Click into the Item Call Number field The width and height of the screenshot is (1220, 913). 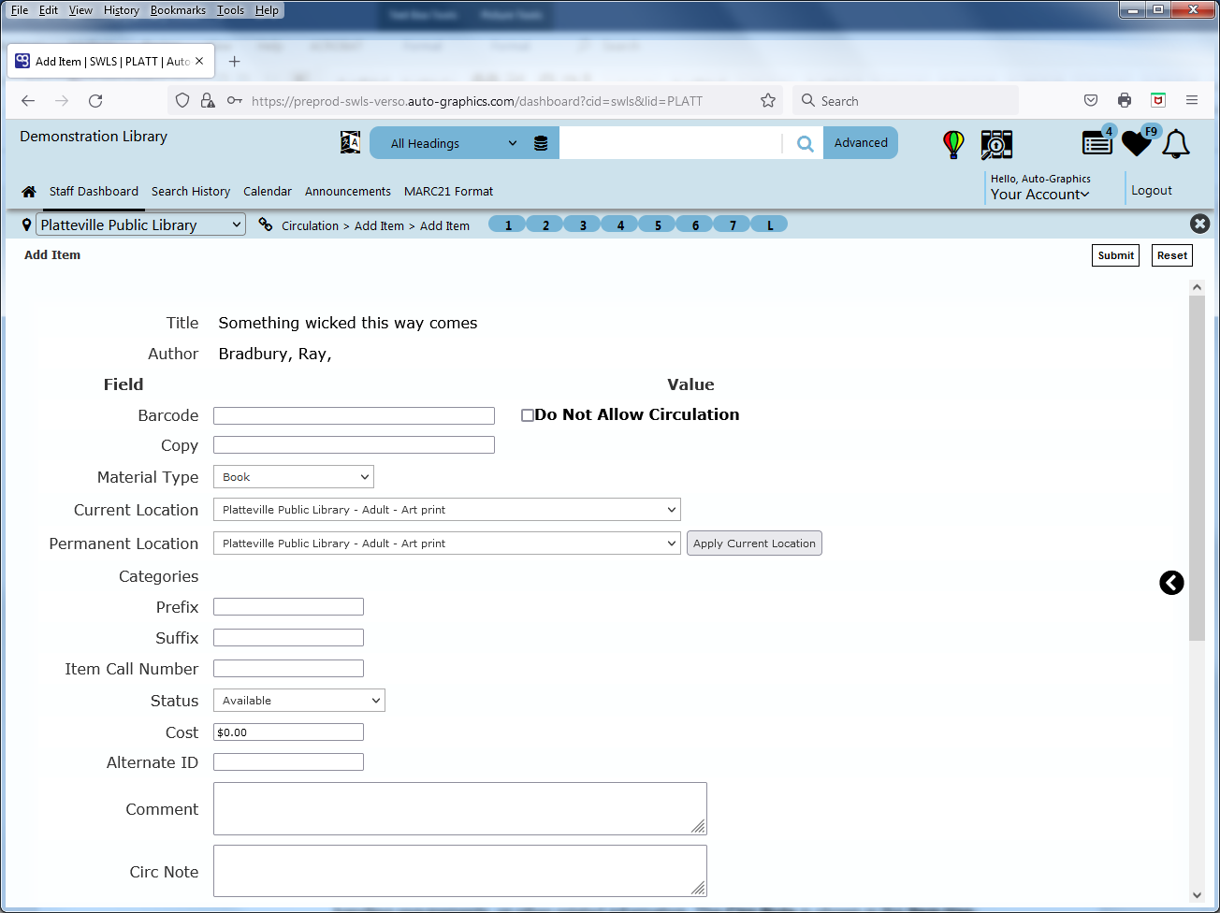point(288,669)
